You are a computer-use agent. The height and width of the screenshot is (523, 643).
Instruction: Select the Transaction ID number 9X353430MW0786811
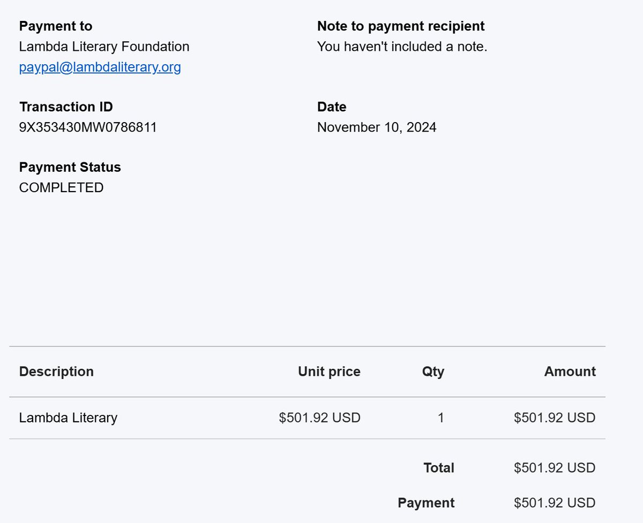[88, 127]
